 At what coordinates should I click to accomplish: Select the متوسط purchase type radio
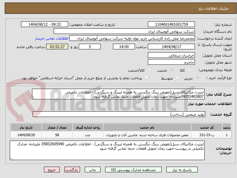(177, 78)
